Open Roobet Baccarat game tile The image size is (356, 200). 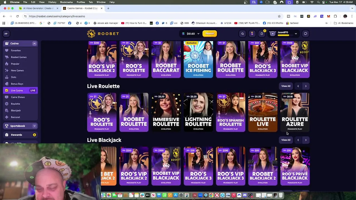click(166, 59)
